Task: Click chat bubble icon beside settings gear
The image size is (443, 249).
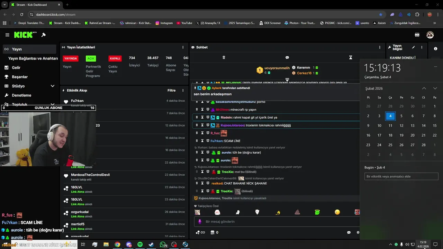Action: click(349, 232)
